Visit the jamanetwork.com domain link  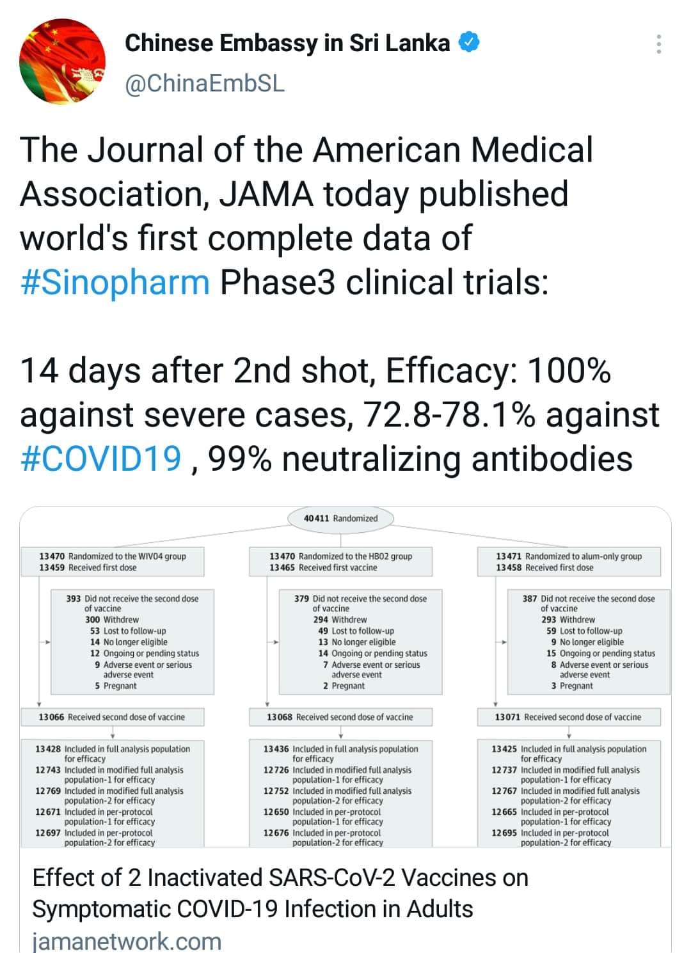[127, 941]
